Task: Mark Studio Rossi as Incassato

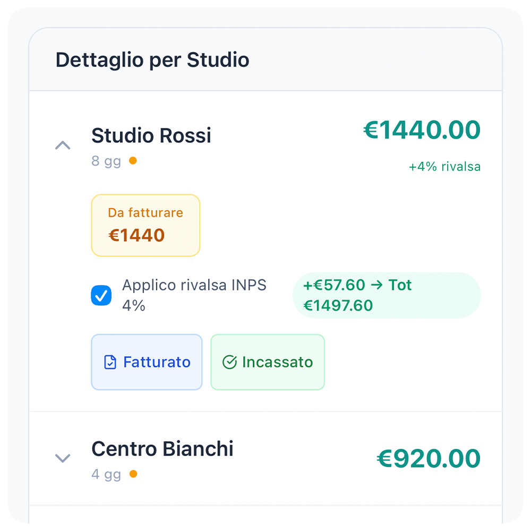Action: tap(268, 362)
